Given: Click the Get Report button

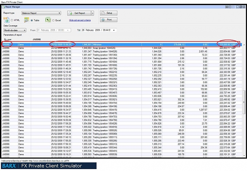Looking at the screenshot, I should tap(79, 13).
